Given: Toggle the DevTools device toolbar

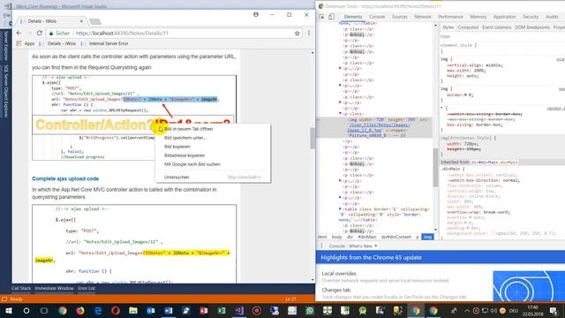Looking at the screenshot, I should click(332, 17).
